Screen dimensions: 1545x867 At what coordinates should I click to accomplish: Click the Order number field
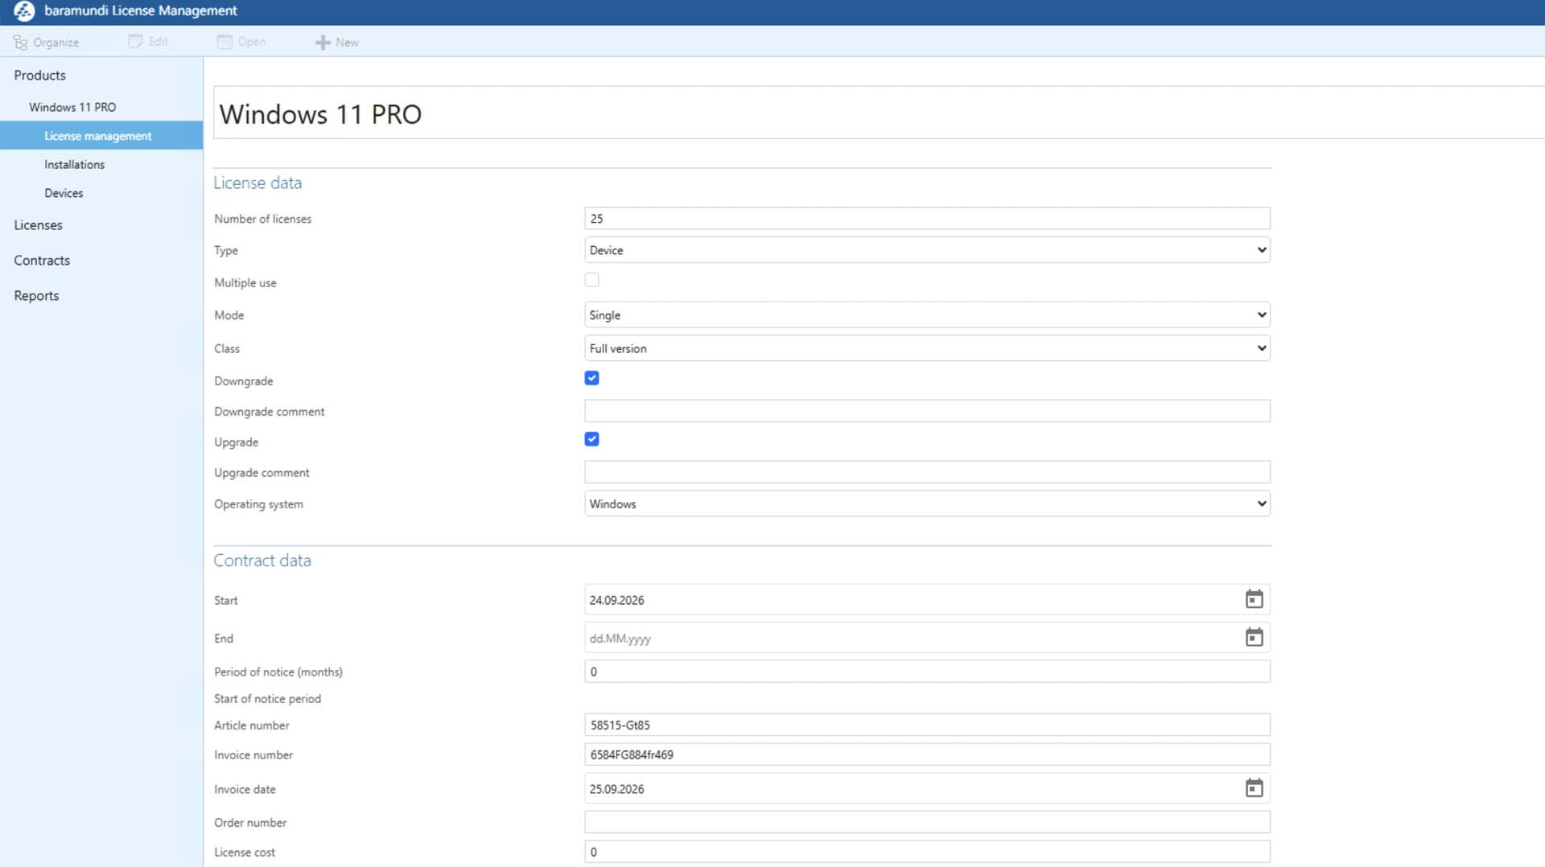(x=927, y=822)
